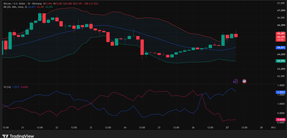Image resolution: width=287 pixels, height=138 pixels.
Task: Click date 25 on the time axis
Action: click(x=159, y=128)
